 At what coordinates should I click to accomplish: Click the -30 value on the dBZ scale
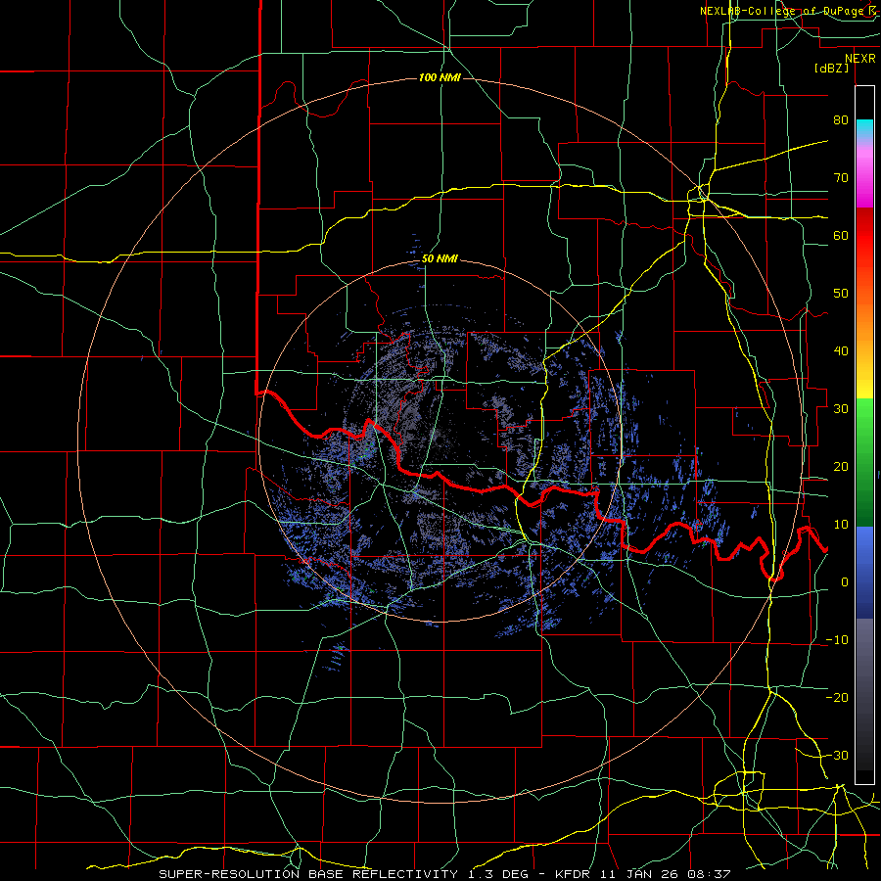(837, 755)
